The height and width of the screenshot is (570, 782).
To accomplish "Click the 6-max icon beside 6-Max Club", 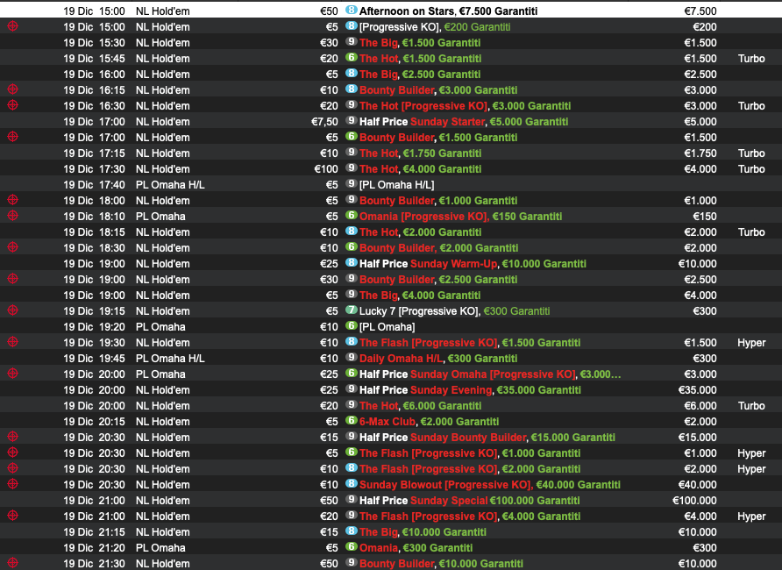I will pyautogui.click(x=351, y=420).
